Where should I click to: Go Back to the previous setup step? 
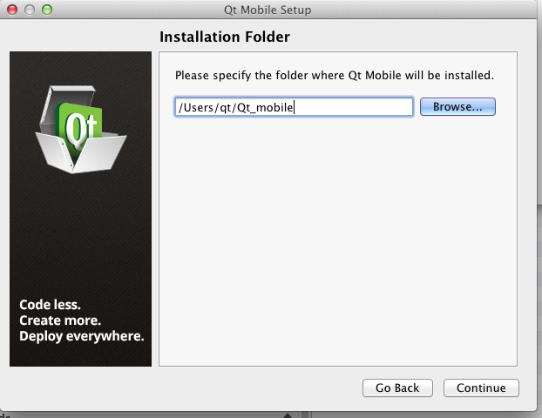(x=397, y=388)
